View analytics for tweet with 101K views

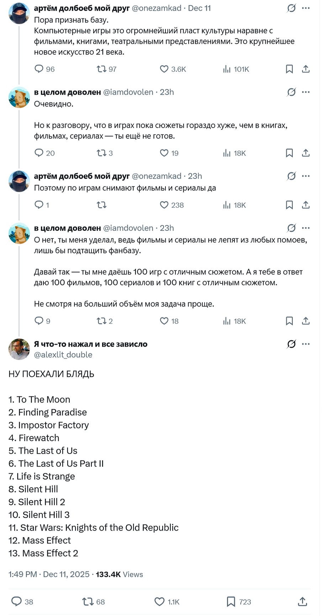click(x=227, y=69)
